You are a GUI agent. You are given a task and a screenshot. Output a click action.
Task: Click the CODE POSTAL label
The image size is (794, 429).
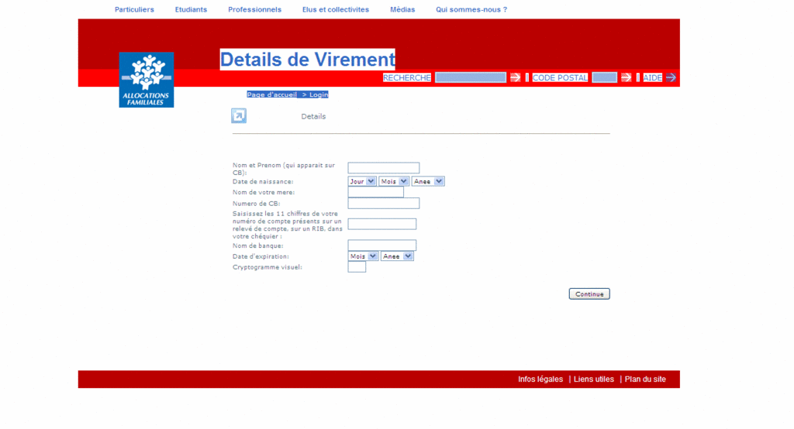(x=560, y=77)
